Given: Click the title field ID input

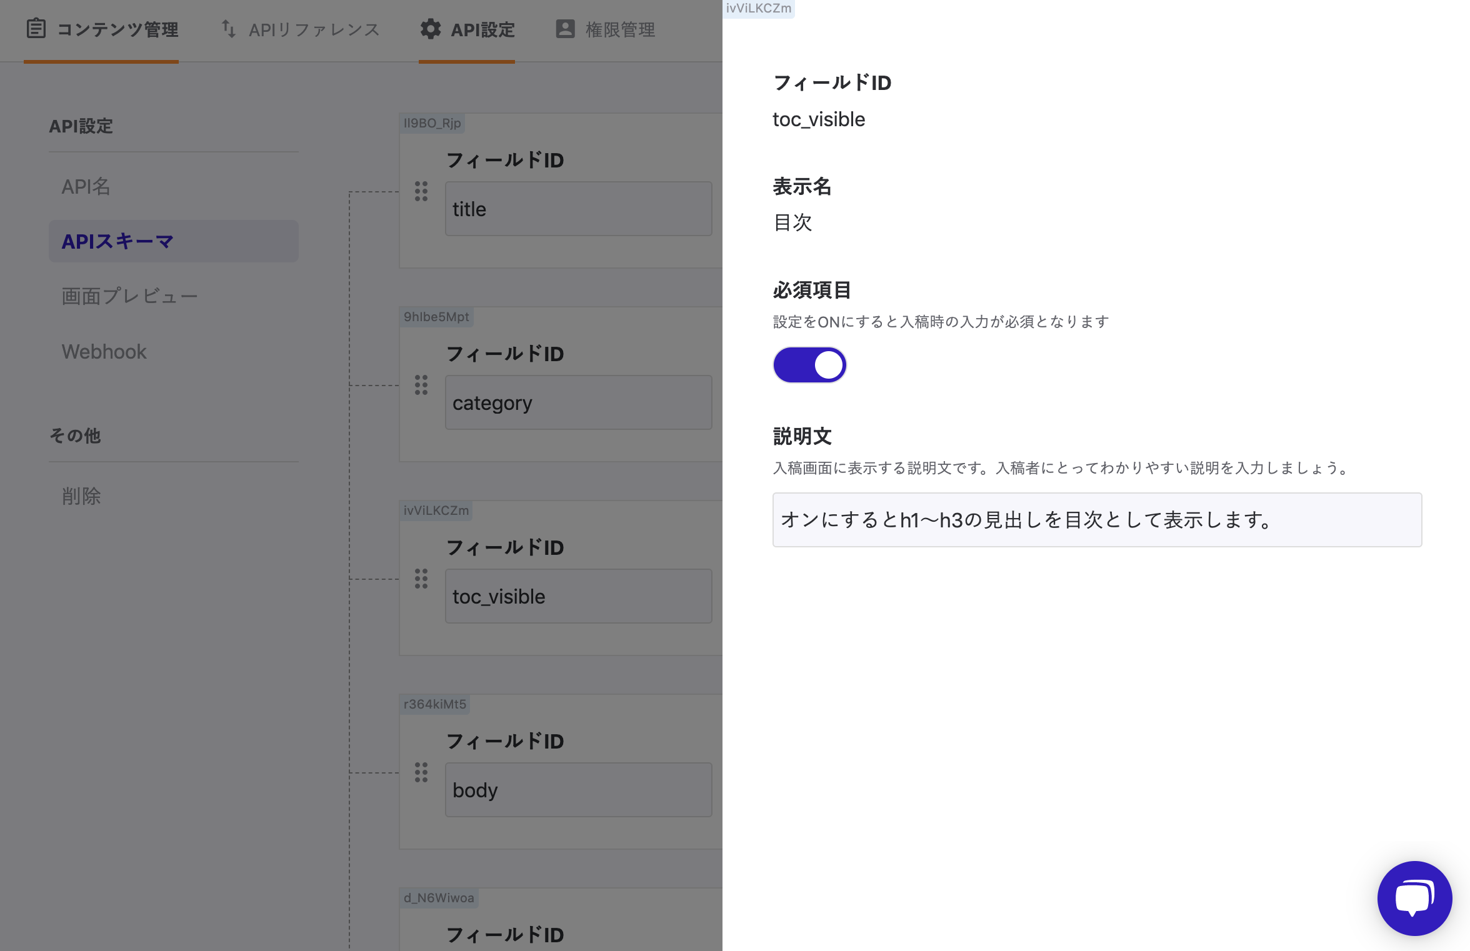Looking at the screenshot, I should coord(578,209).
